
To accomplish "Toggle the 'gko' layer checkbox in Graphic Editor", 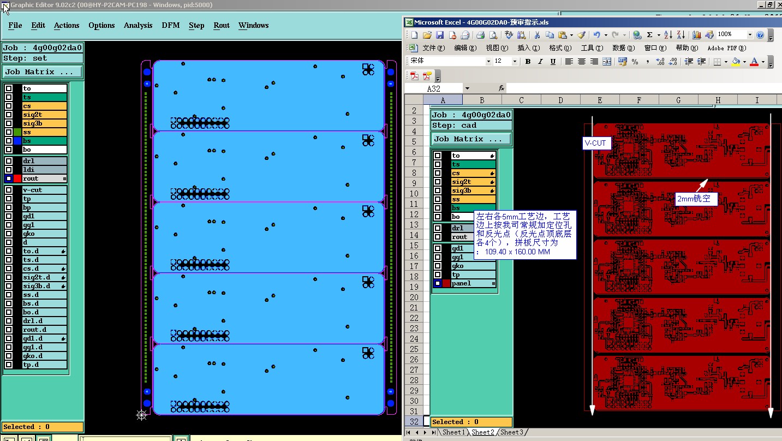I will pyautogui.click(x=9, y=234).
